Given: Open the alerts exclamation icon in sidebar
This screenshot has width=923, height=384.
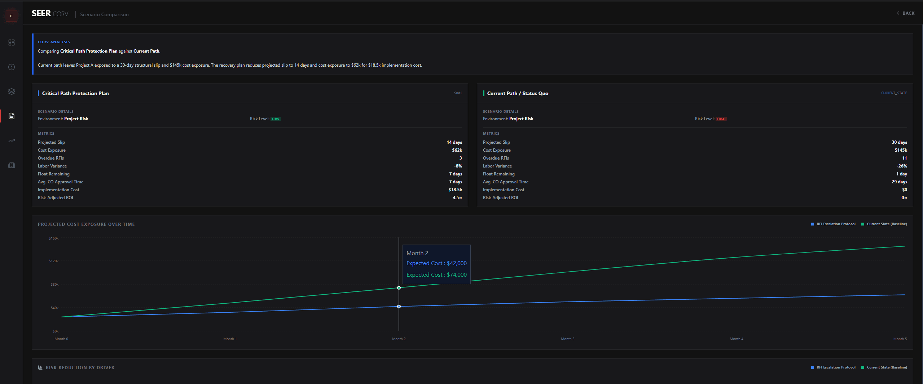Looking at the screenshot, I should tap(12, 67).
